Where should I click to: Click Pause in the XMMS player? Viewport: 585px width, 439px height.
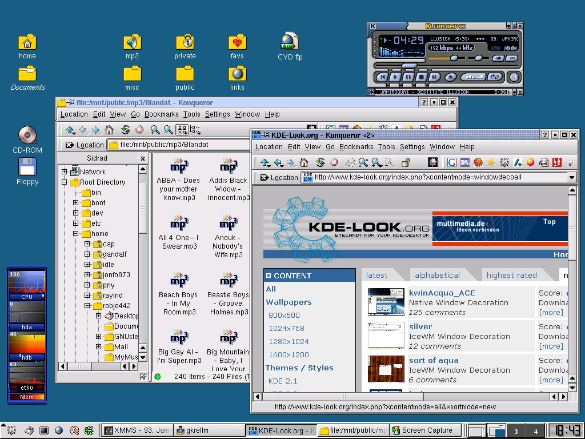408,77
